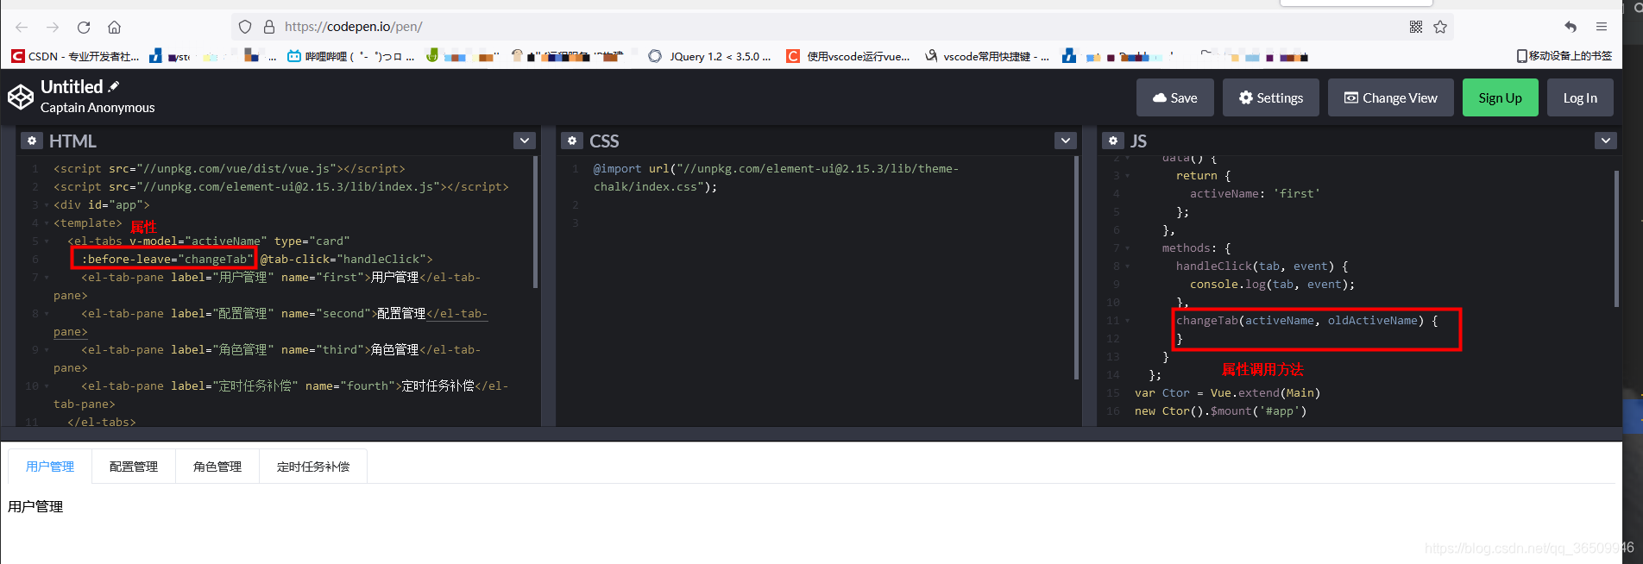This screenshot has height=564, width=1643.
Task: Open the vscode常用快捷键 bookmark
Action: tap(987, 56)
